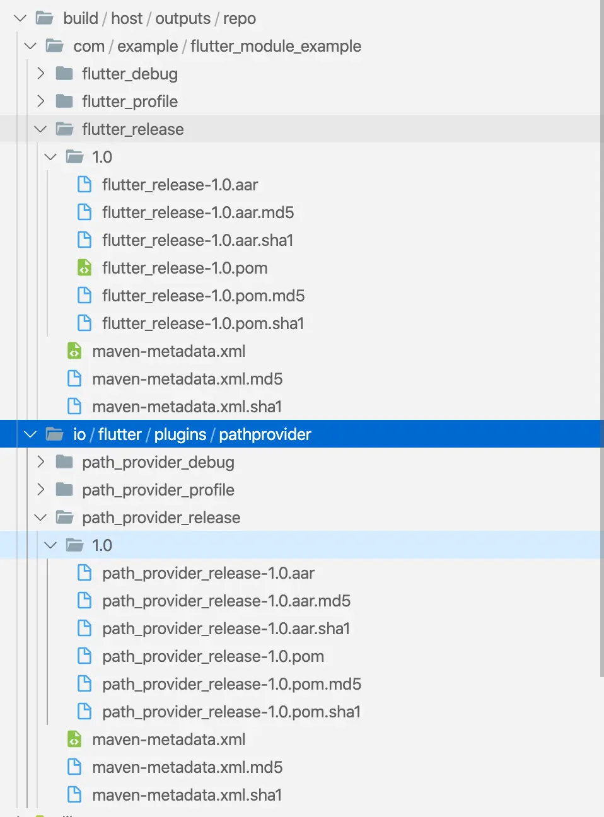The image size is (604, 817).
Task: Click the 'outputs' segment in the top path row
Action: pyautogui.click(x=183, y=19)
